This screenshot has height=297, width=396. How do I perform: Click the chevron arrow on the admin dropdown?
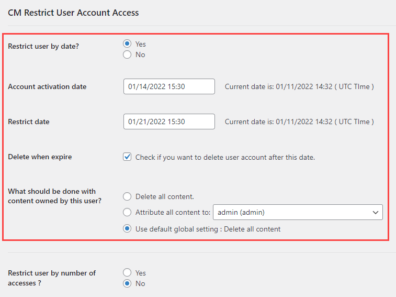pos(376,213)
